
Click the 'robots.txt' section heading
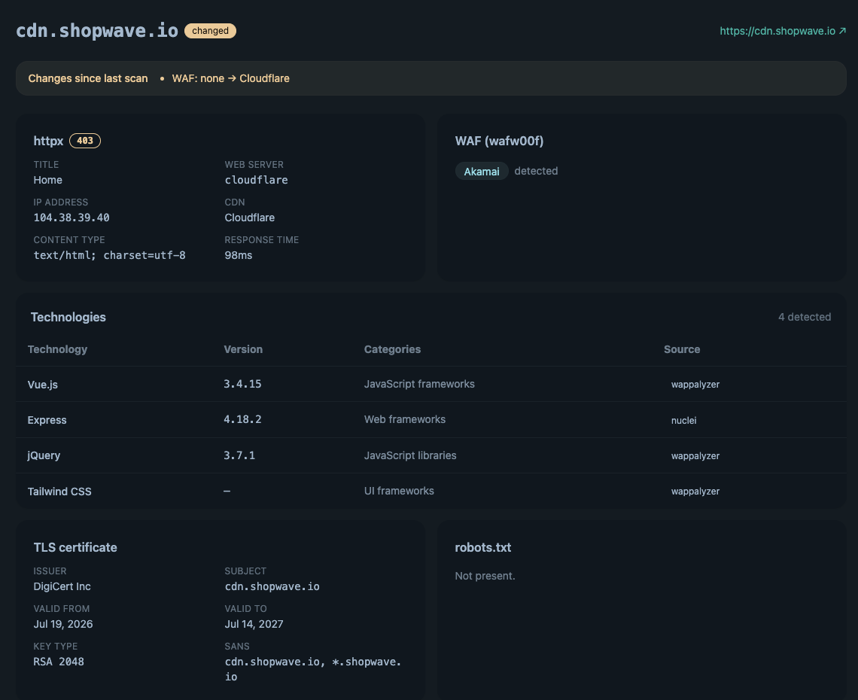(x=483, y=548)
